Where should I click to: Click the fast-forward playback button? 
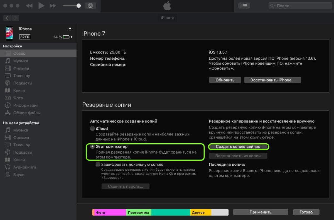coord(53,6)
